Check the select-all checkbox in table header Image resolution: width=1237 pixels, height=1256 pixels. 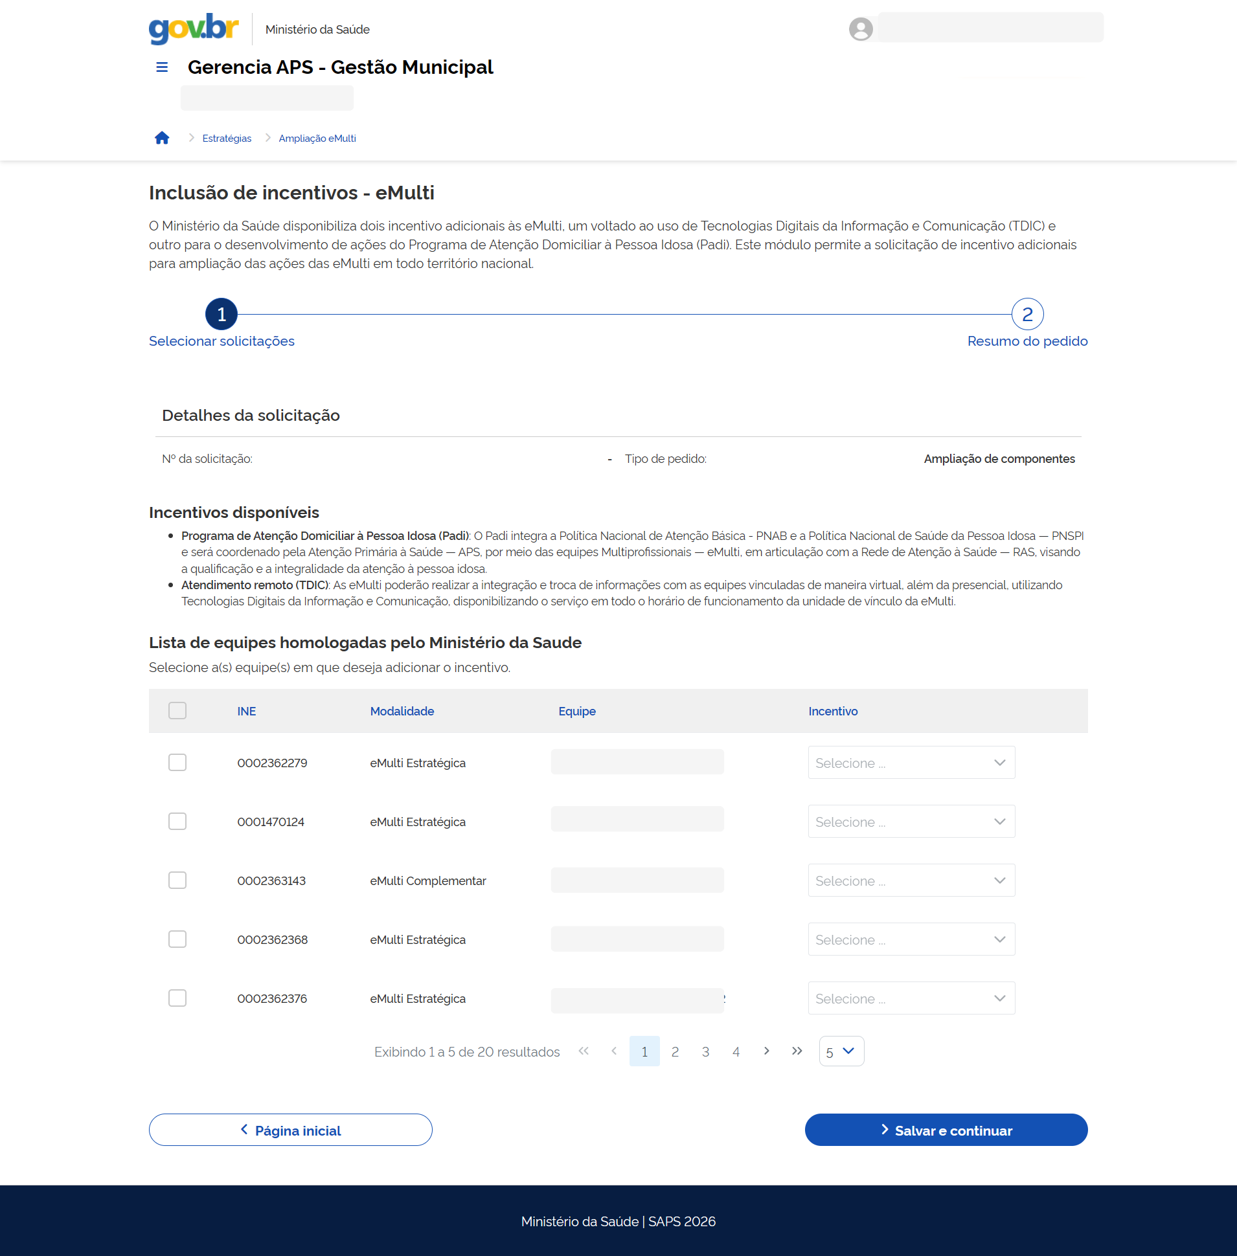pos(177,710)
